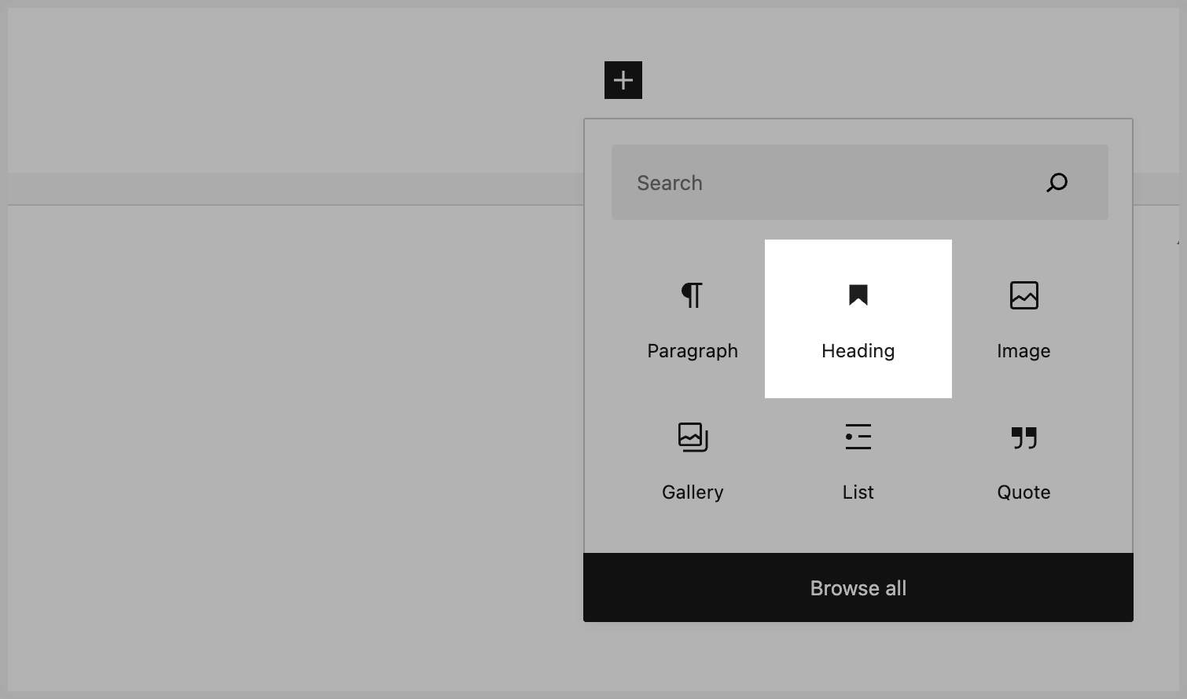1187x699 pixels.
Task: Click the Quote label text
Action: click(1023, 492)
